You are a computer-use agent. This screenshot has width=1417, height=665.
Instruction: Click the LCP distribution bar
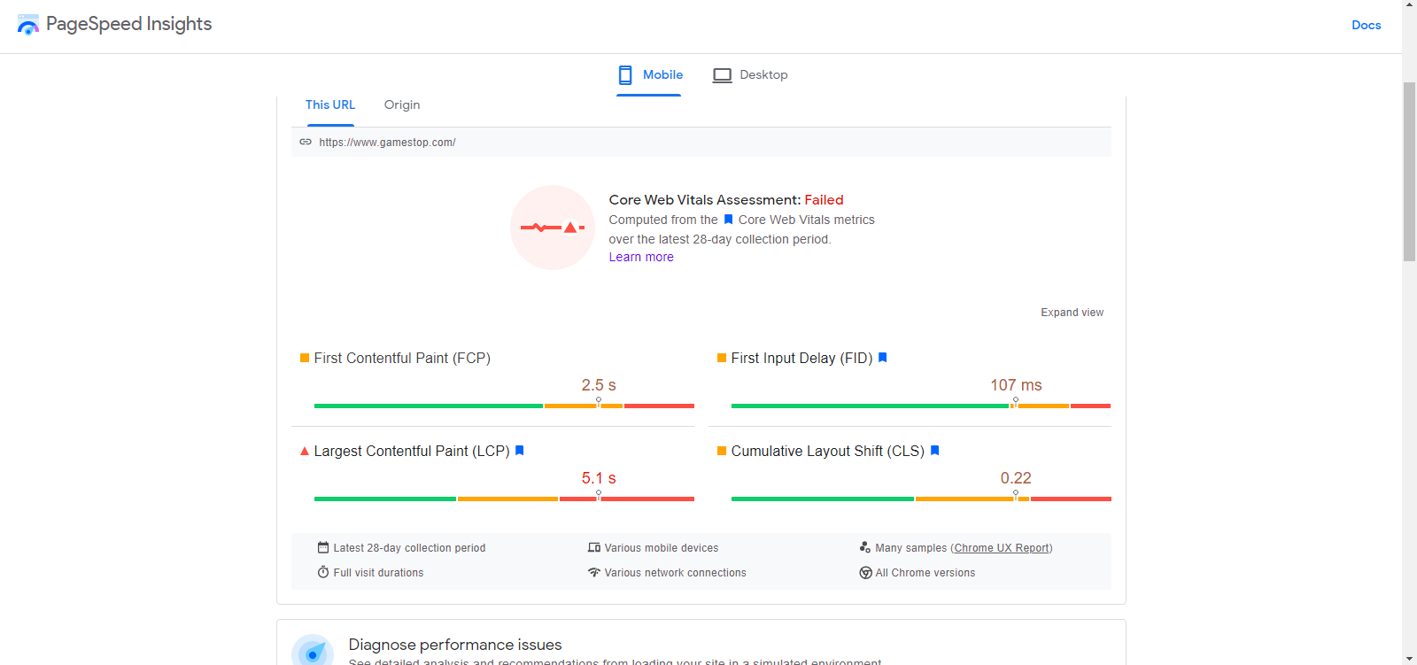pyautogui.click(x=504, y=499)
